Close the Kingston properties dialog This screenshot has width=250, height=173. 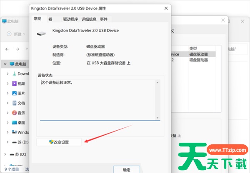coord(166,8)
